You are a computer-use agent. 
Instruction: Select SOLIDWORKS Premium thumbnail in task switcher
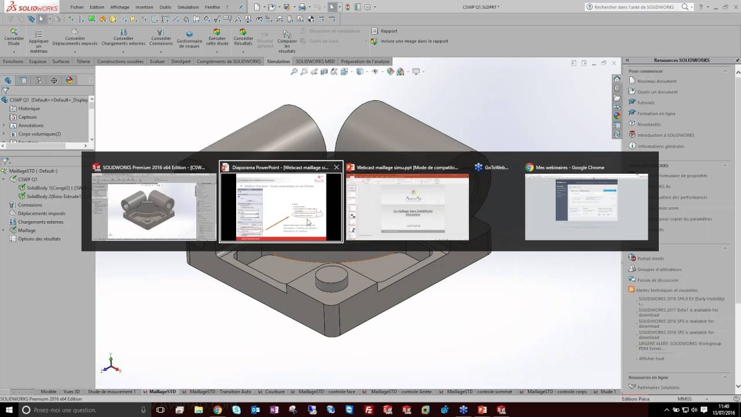(154, 207)
